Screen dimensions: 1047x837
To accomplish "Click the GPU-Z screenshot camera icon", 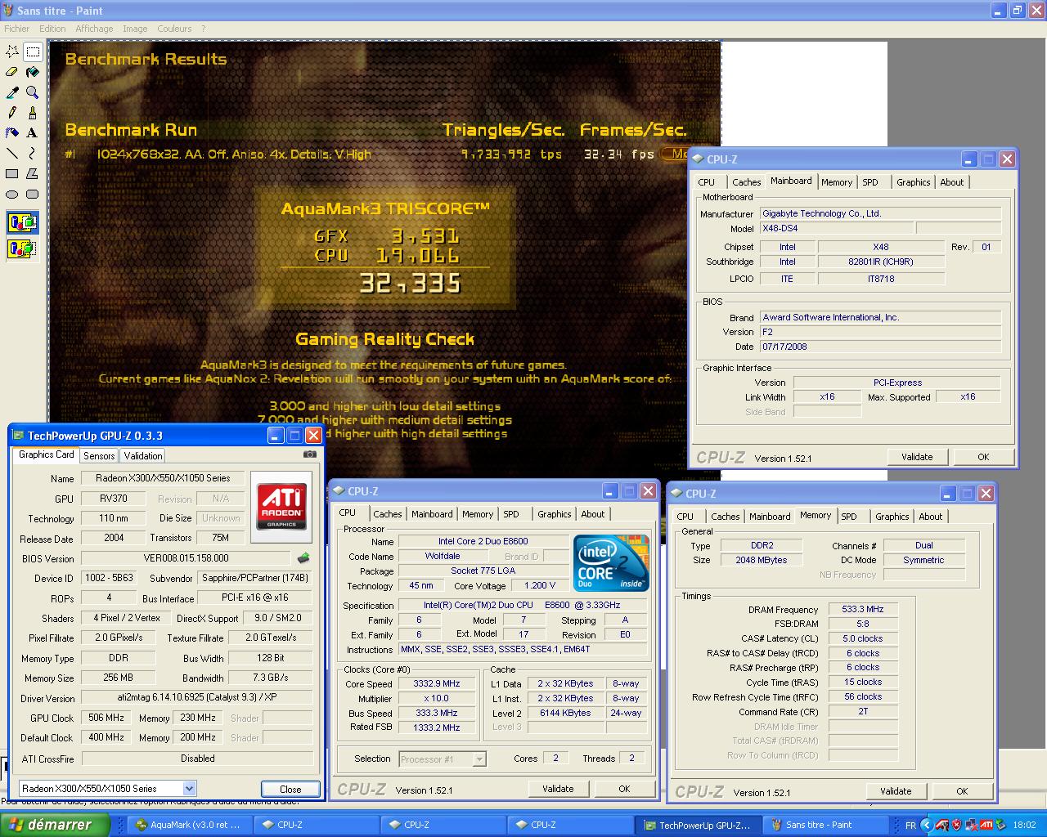I will (309, 454).
